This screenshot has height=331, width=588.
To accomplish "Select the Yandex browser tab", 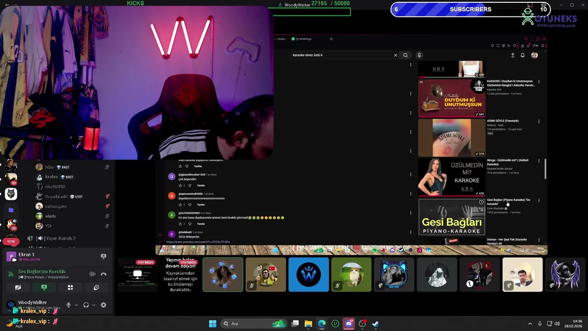I will click(x=281, y=39).
